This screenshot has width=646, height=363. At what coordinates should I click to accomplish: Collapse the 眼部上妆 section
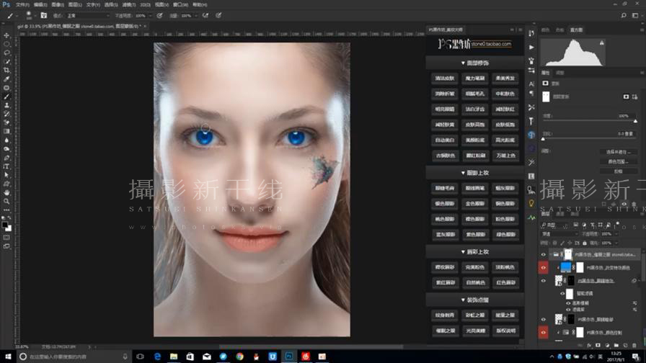(x=475, y=173)
